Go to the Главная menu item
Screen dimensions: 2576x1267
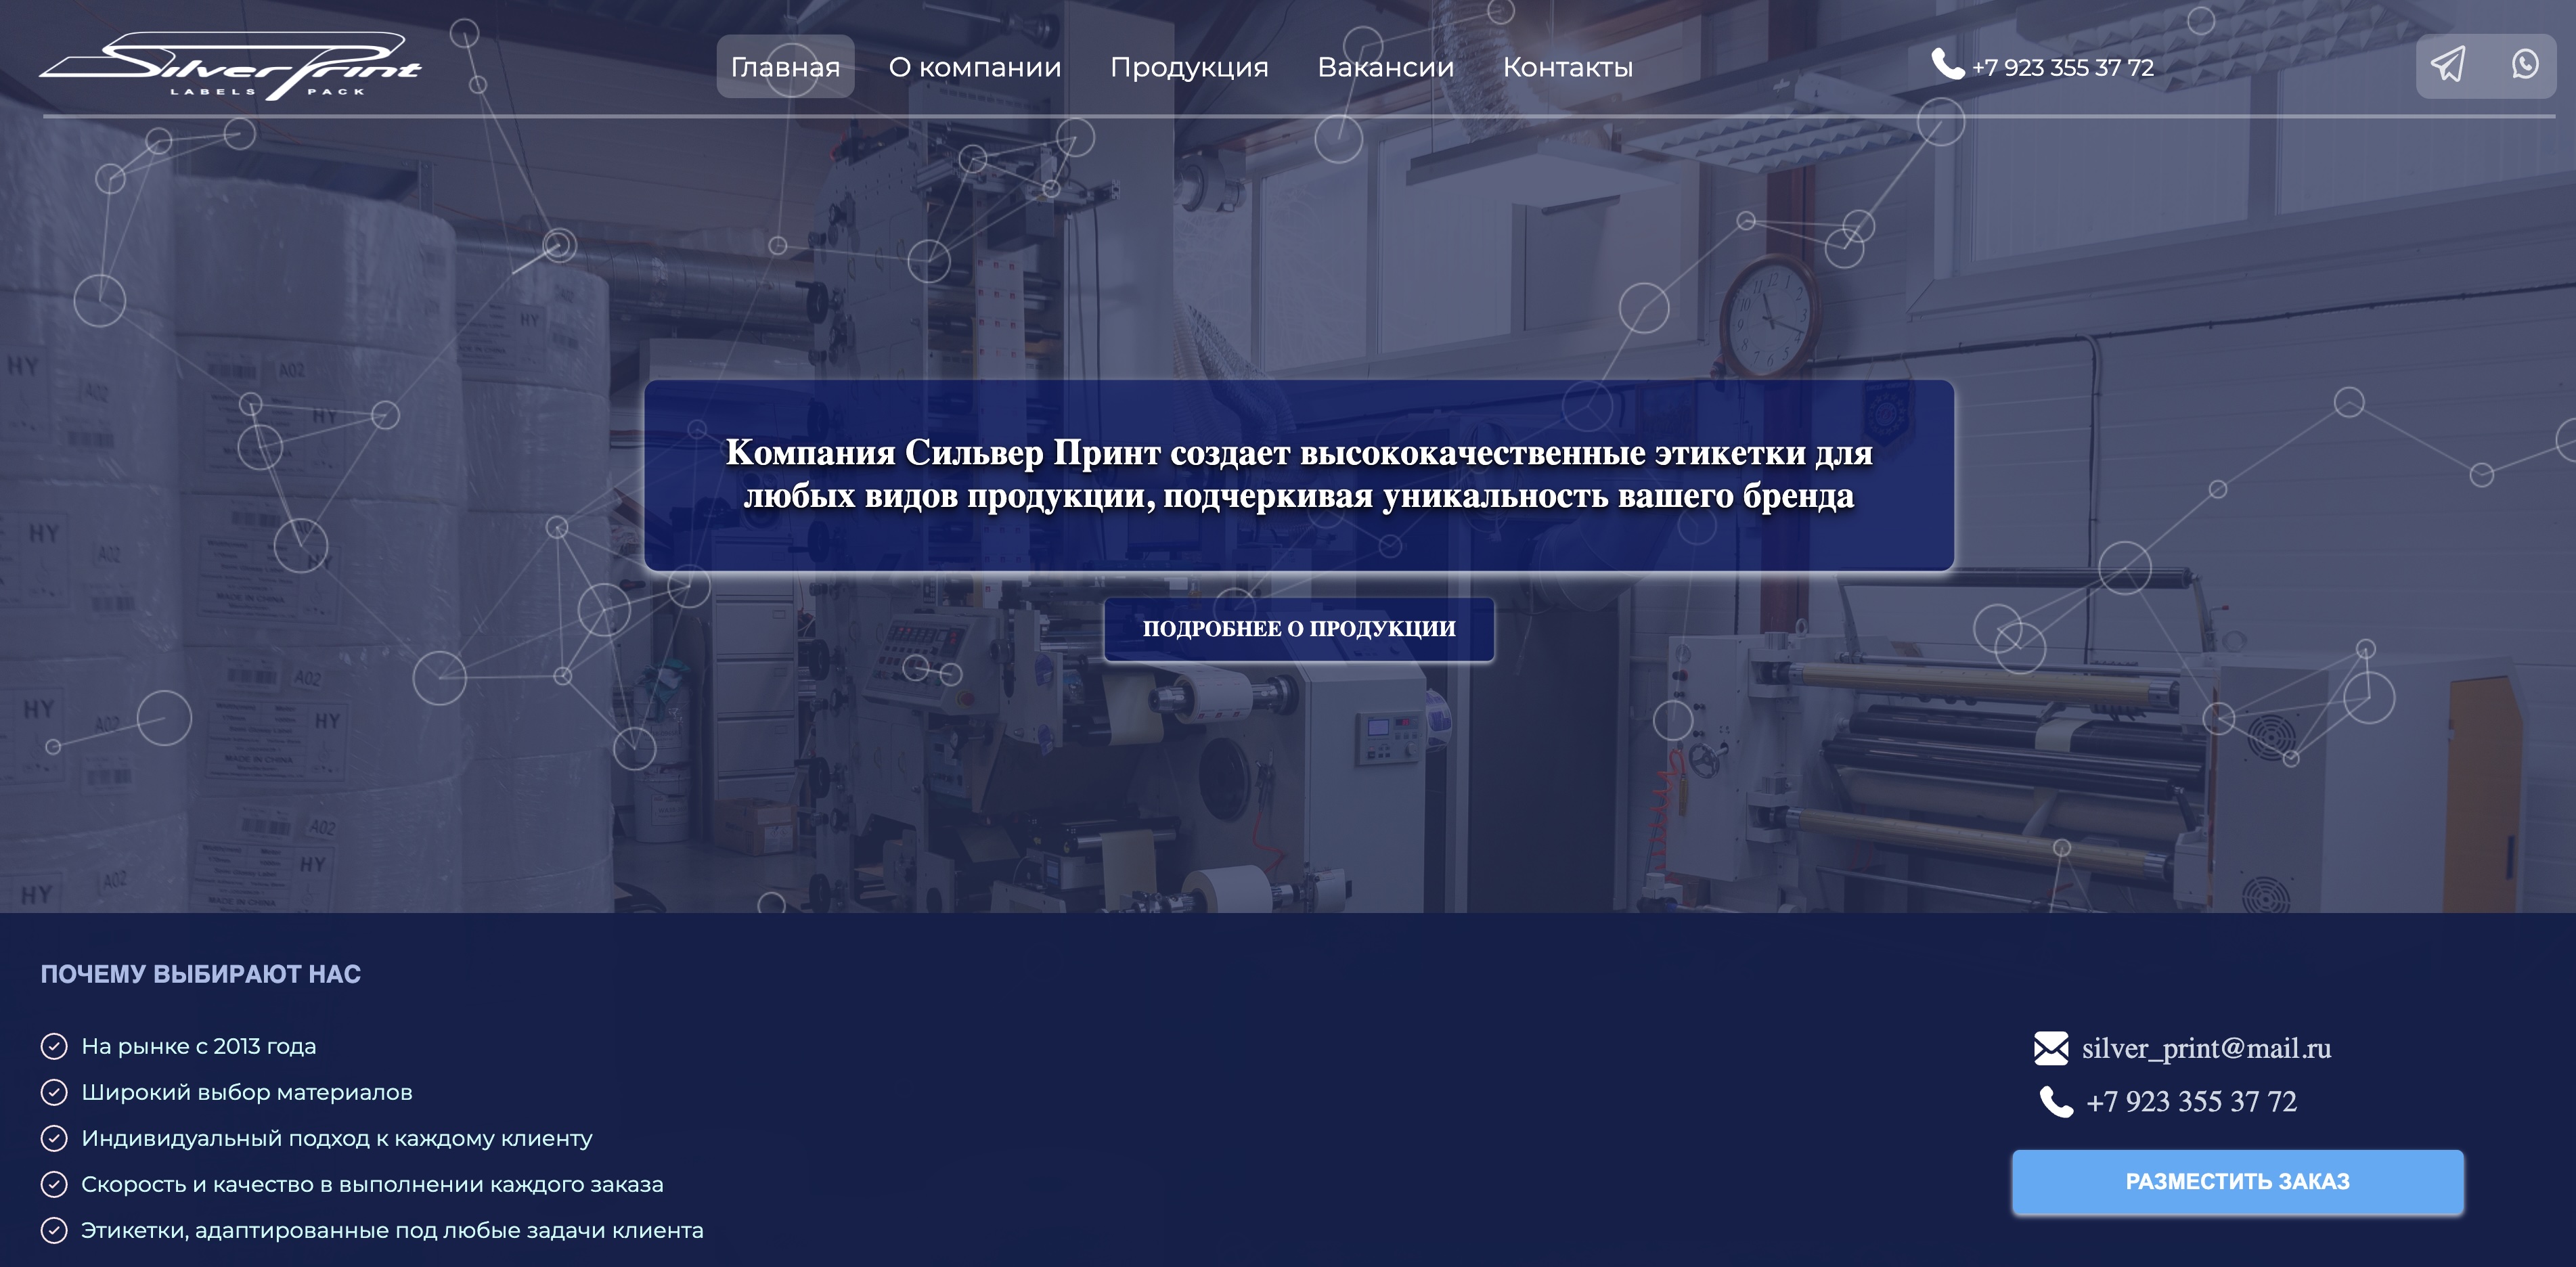tap(785, 67)
